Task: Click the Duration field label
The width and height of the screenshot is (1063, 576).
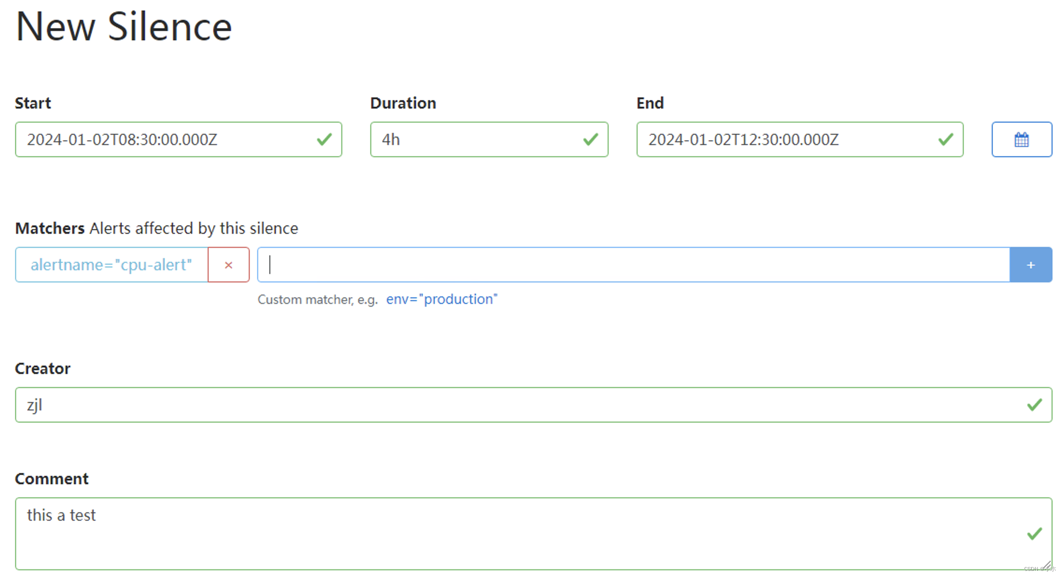Action: pos(403,103)
